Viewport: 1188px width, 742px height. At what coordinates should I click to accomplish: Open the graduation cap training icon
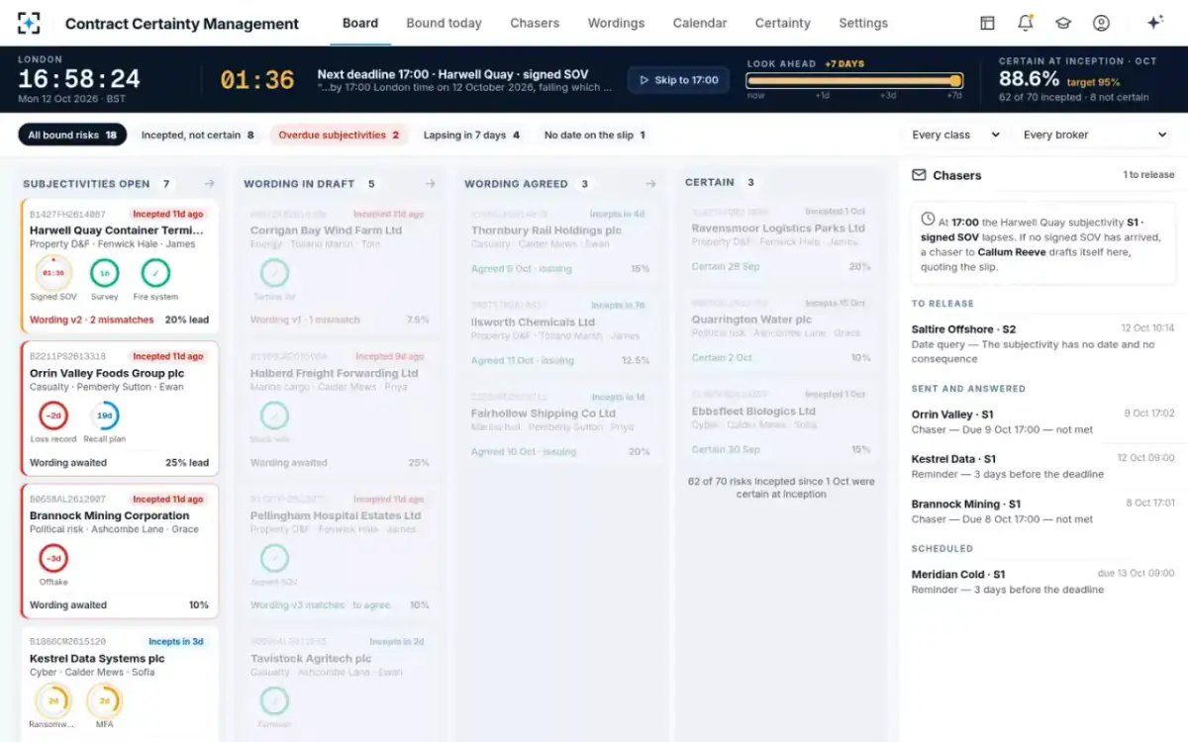point(1063,23)
